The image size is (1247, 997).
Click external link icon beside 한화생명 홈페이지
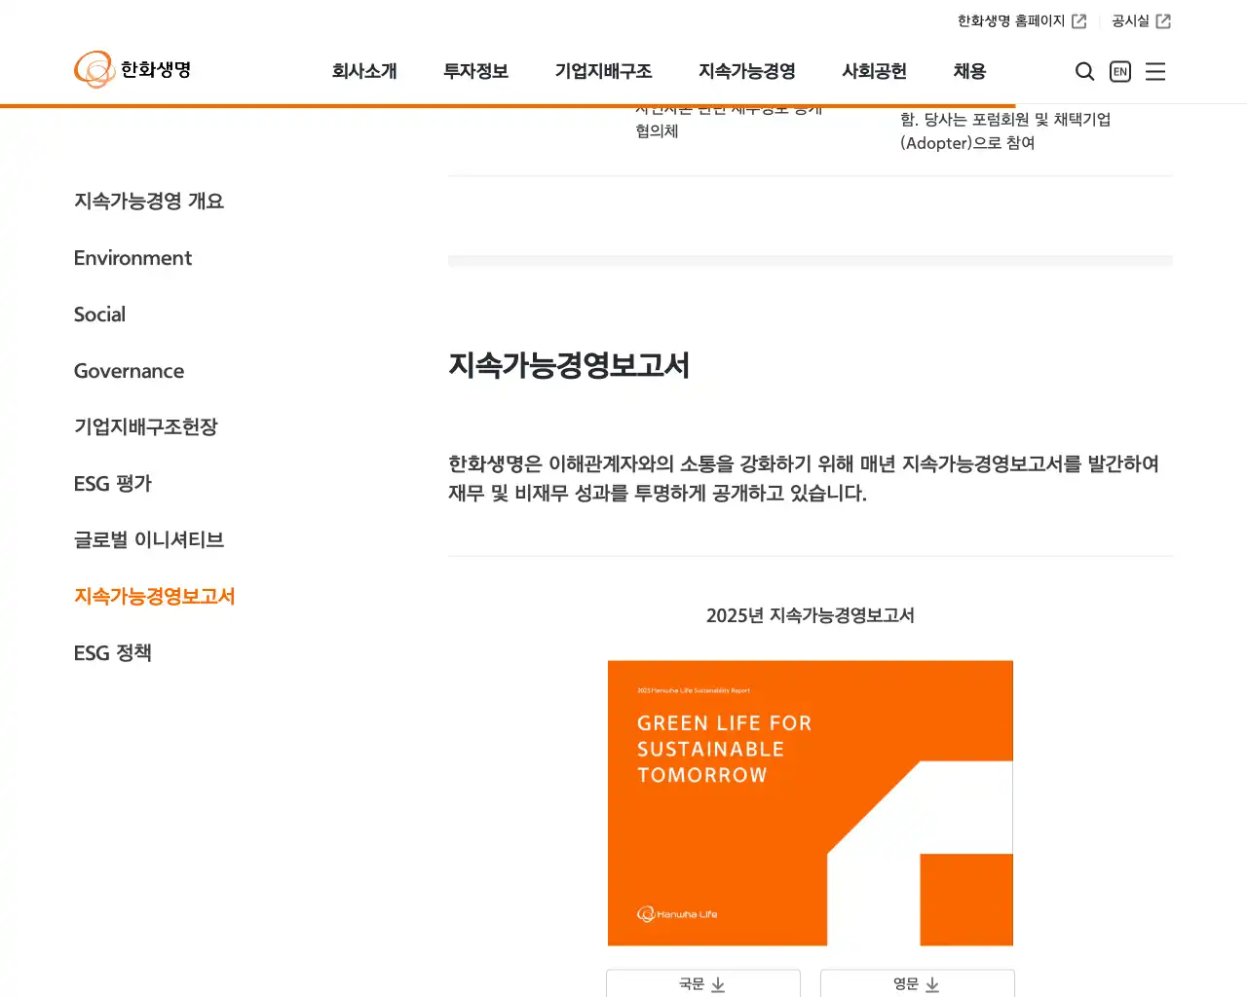[1079, 20]
